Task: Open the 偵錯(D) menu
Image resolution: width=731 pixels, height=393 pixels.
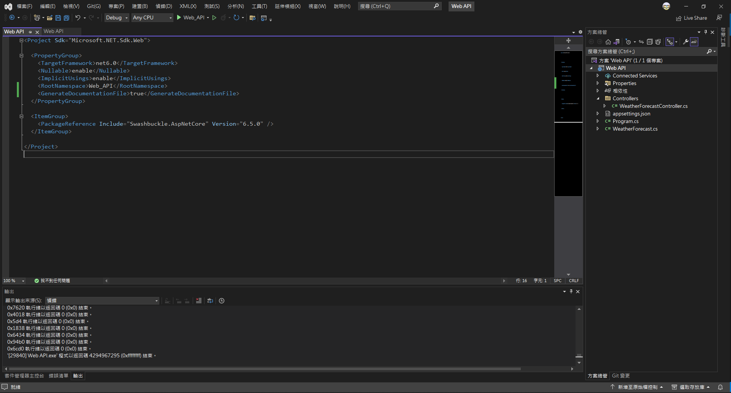Action: [164, 6]
